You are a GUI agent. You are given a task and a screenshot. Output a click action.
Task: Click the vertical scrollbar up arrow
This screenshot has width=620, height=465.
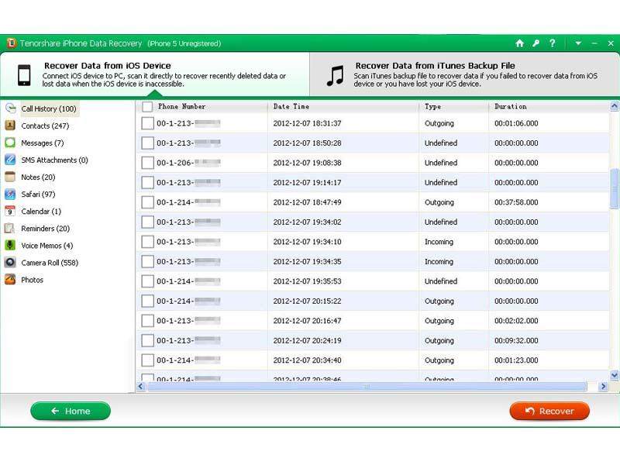click(614, 106)
